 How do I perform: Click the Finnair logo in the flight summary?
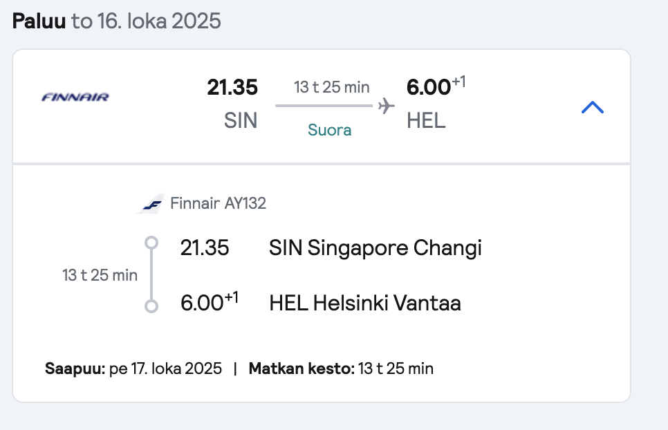(75, 97)
